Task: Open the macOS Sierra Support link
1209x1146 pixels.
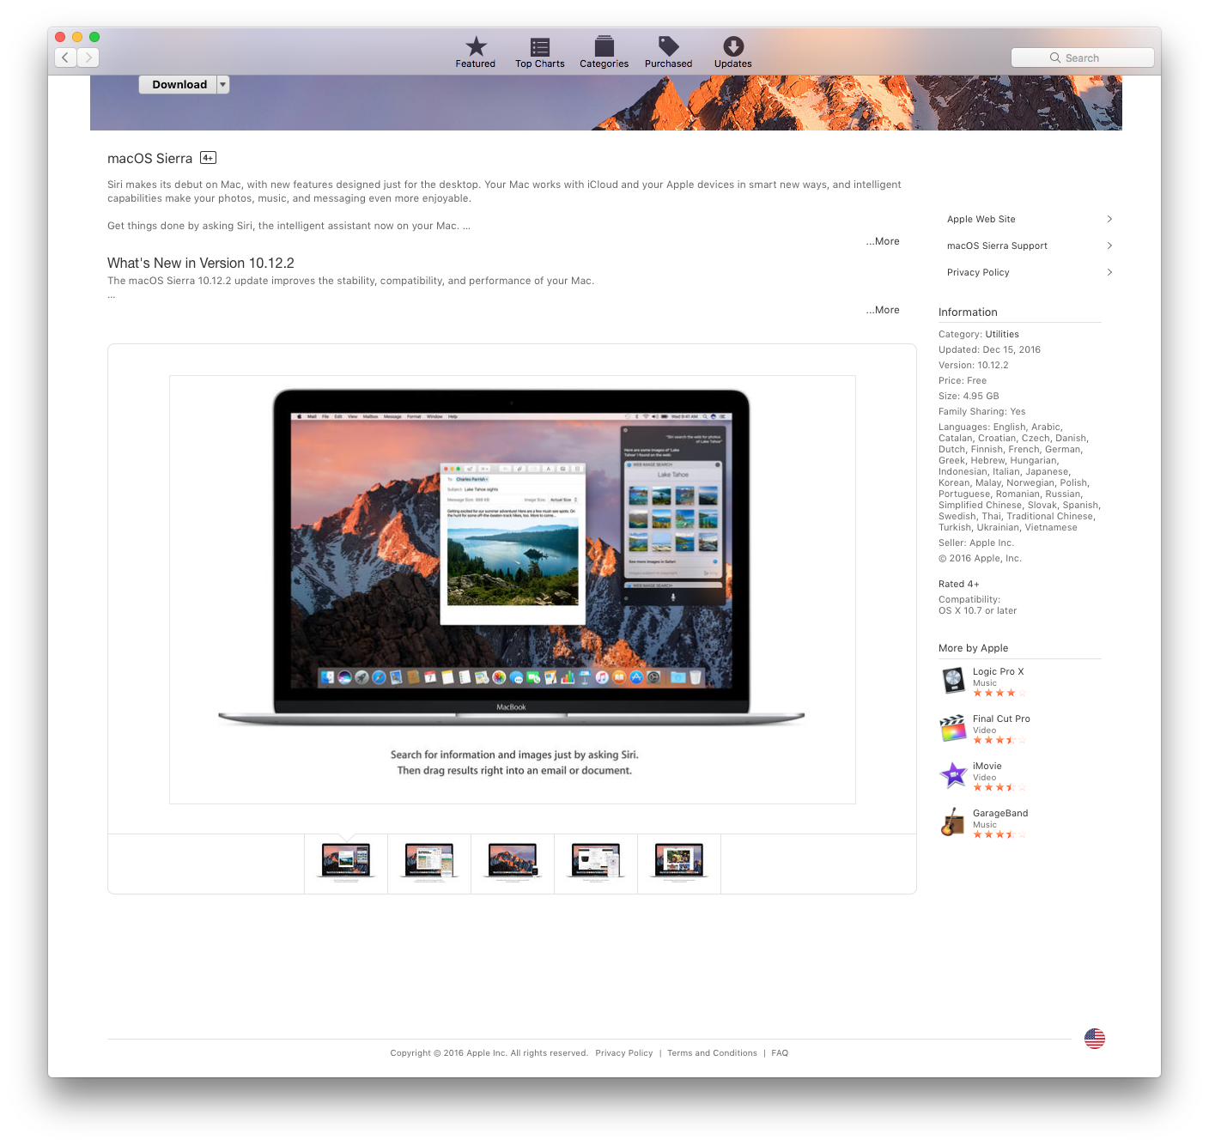Action: [997, 246]
